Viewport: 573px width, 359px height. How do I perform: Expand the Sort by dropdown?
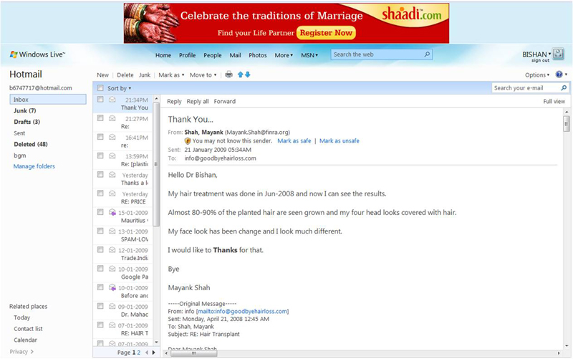[x=120, y=88]
